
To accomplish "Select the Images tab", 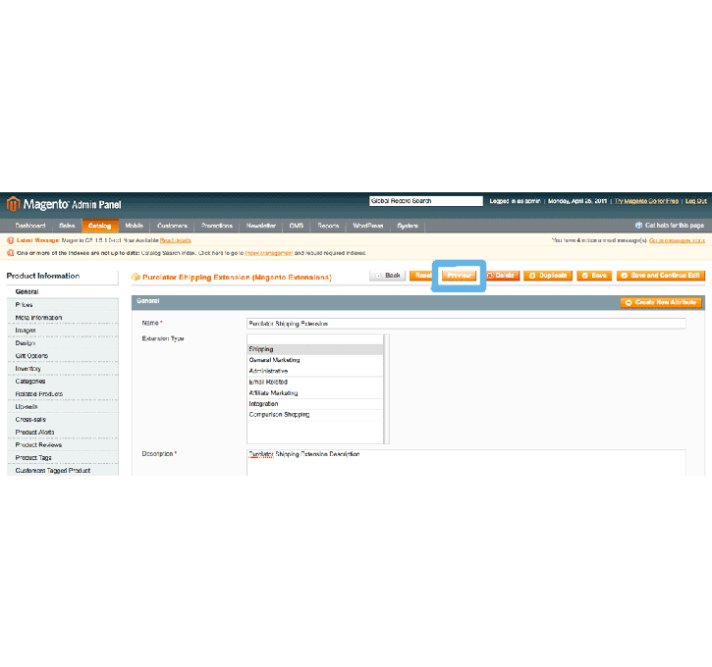I will pos(63,331).
